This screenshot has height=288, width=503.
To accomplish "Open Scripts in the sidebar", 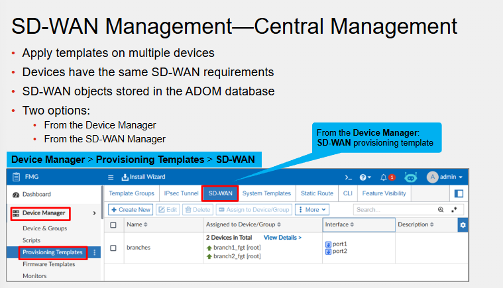I will coord(31,240).
